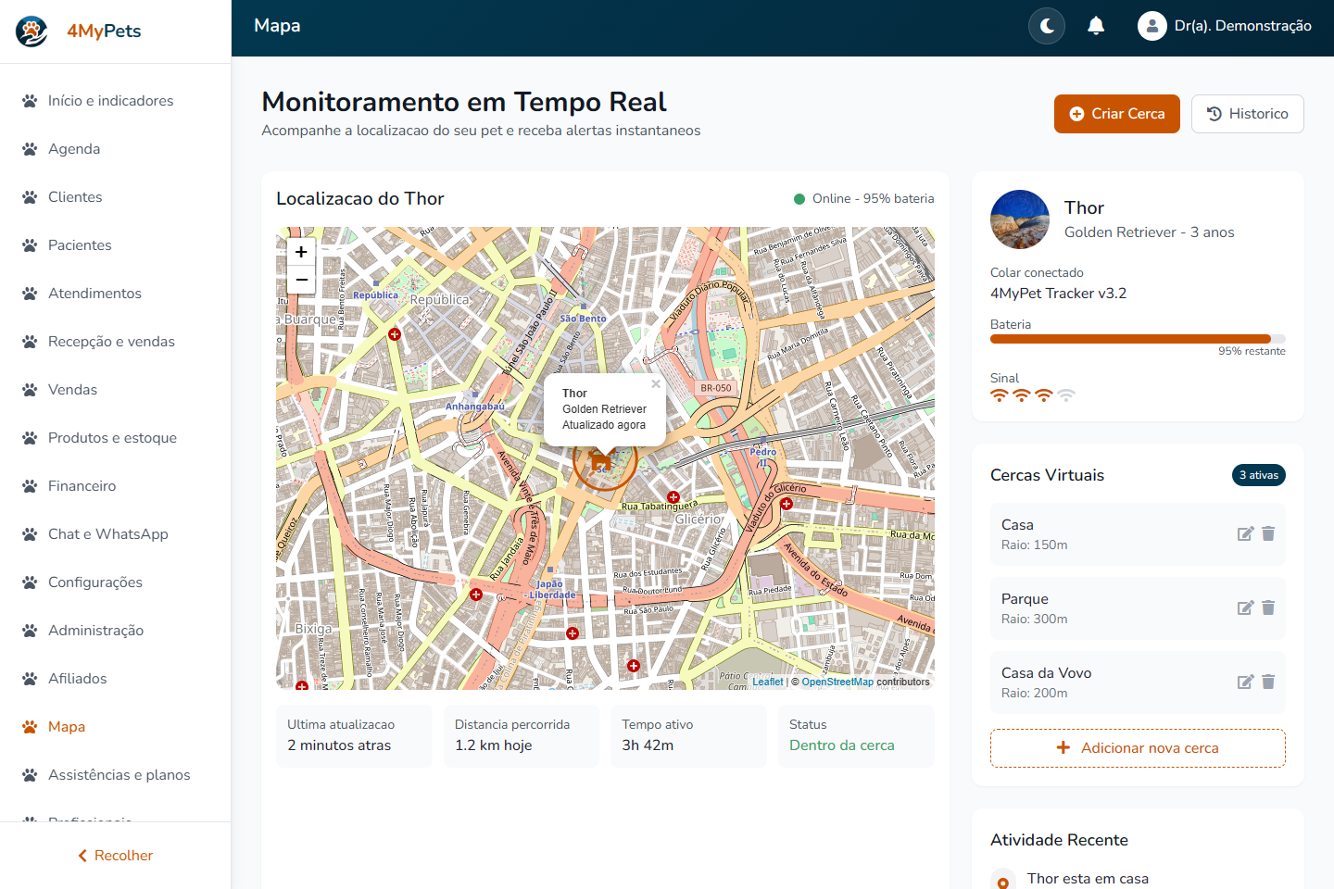Click the battery progress bar
The width and height of the screenshot is (1334, 889).
1138,339
